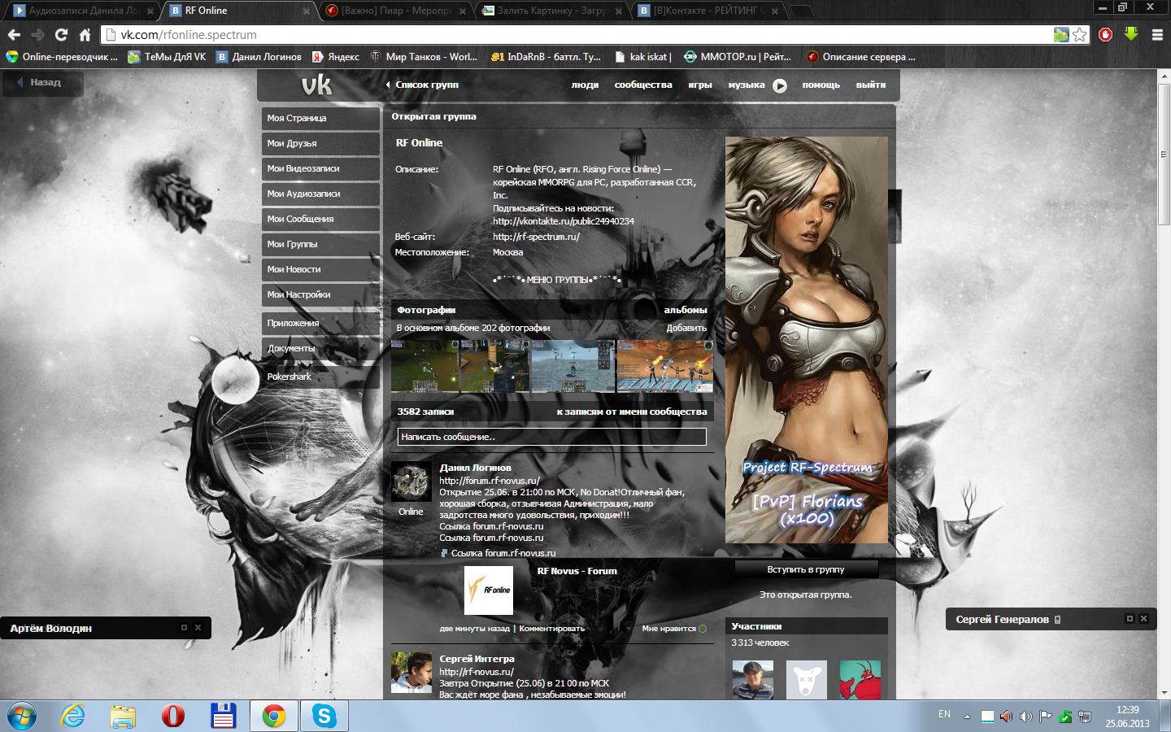
Task: Switch to the [В]Контакте - РЕЙТИНГ tab
Action: pyautogui.click(x=707, y=11)
